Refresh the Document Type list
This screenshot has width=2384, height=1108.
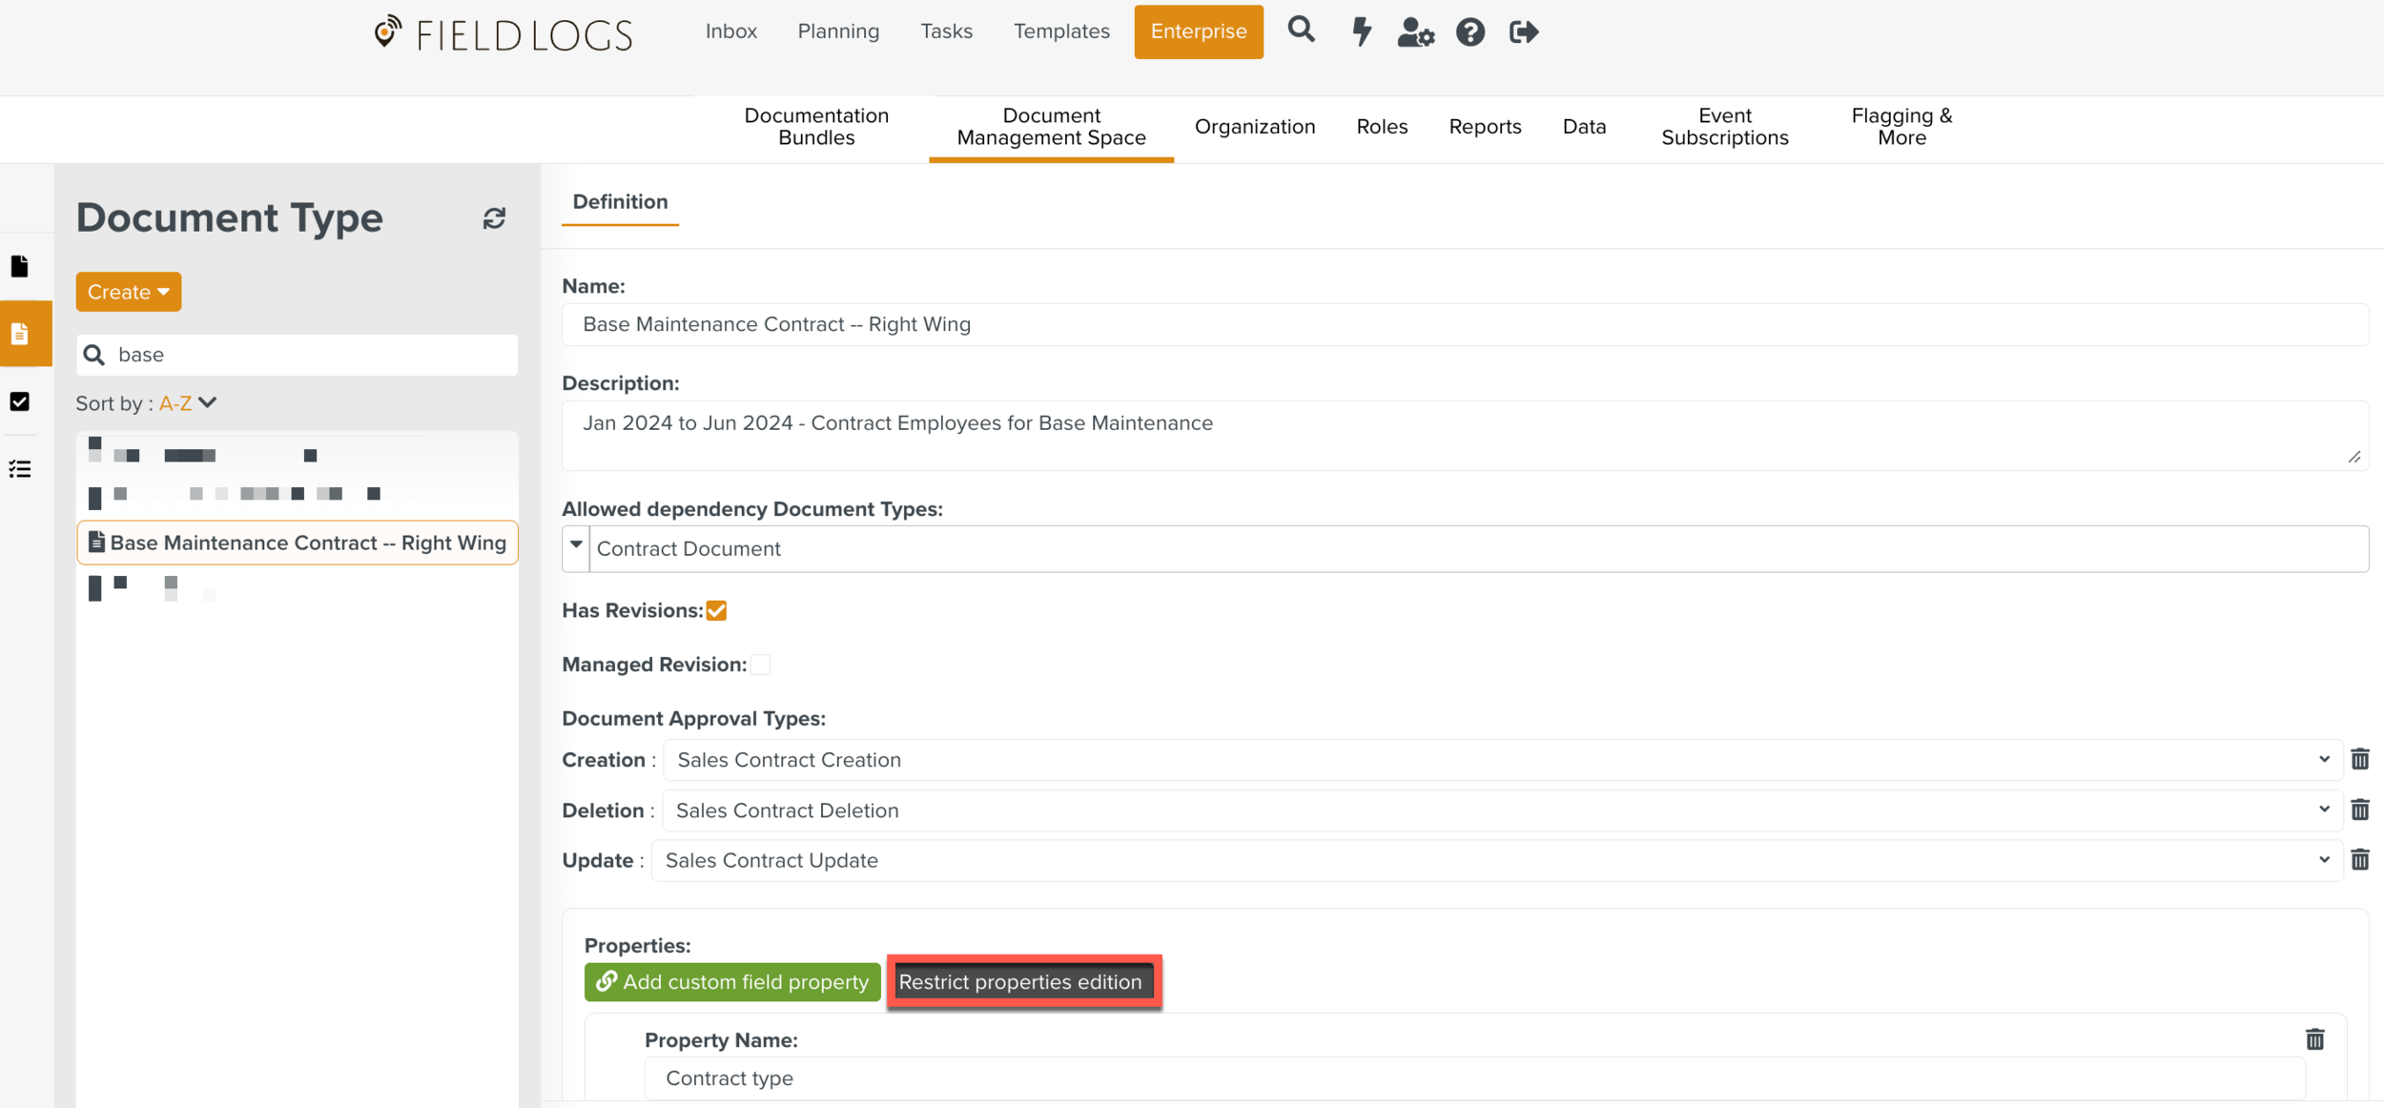tap(494, 218)
